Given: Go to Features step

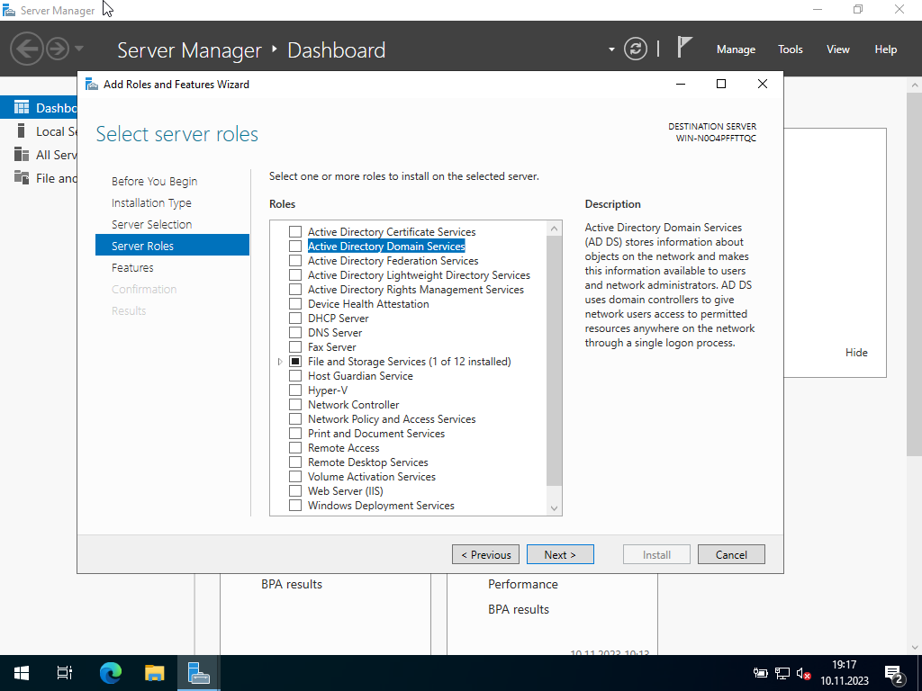Looking at the screenshot, I should click(x=132, y=267).
